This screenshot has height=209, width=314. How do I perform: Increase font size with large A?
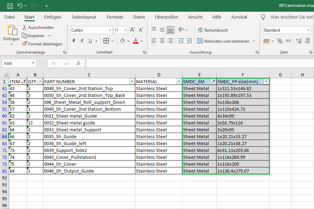(x=133, y=30)
